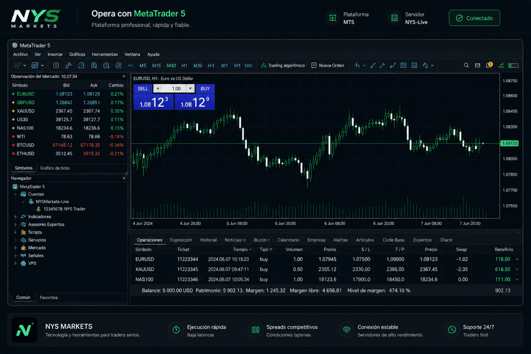This screenshot has width=531, height=354.
Task: Switch to the Historial tab
Action: pos(208,240)
